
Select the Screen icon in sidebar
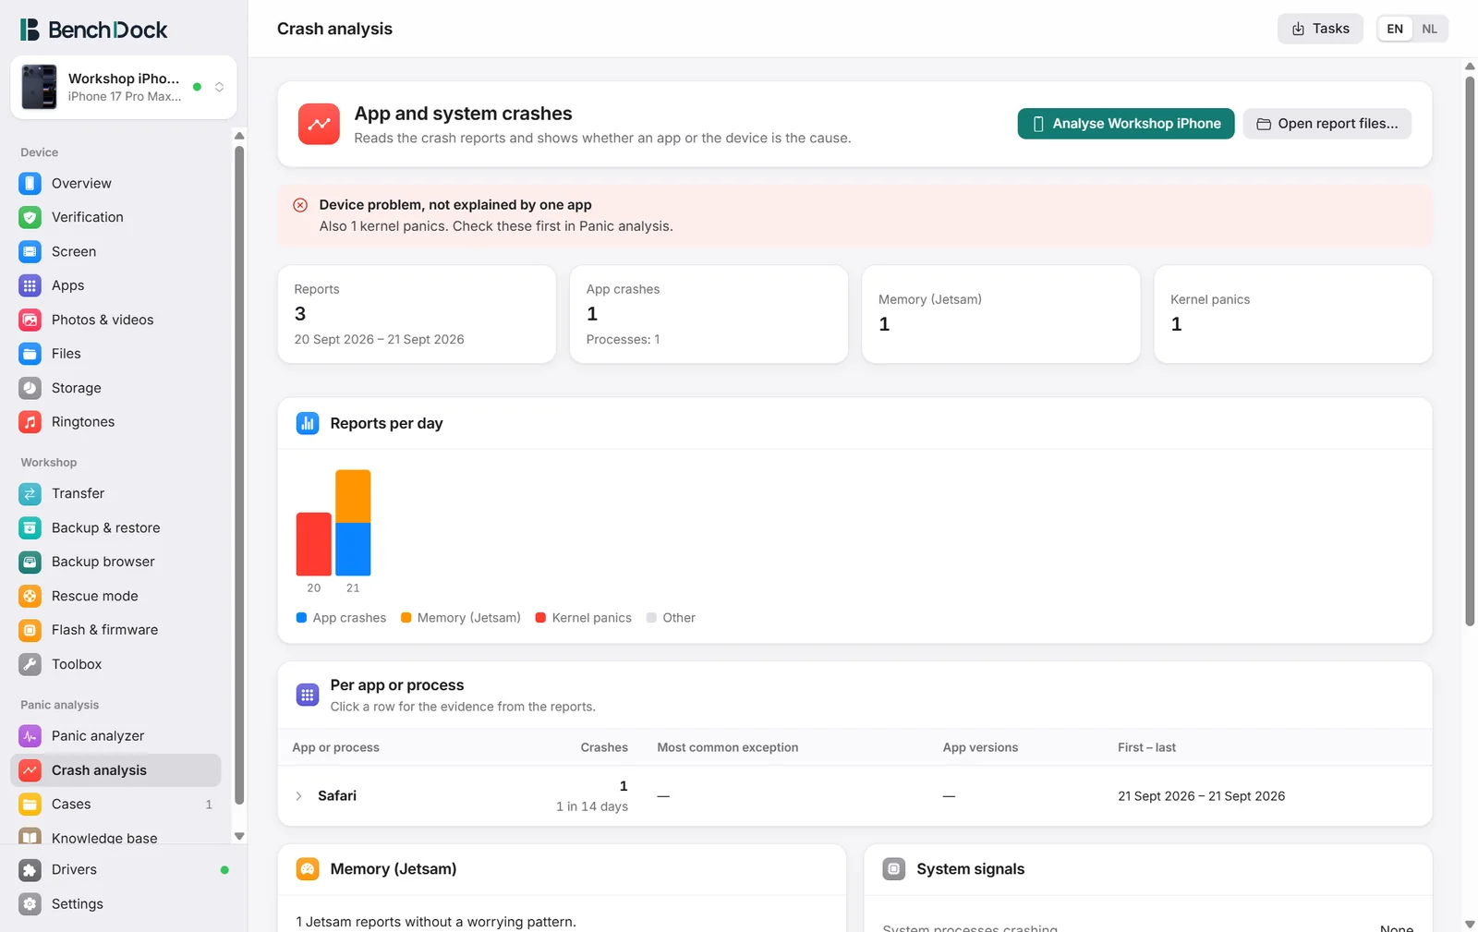[x=30, y=251]
